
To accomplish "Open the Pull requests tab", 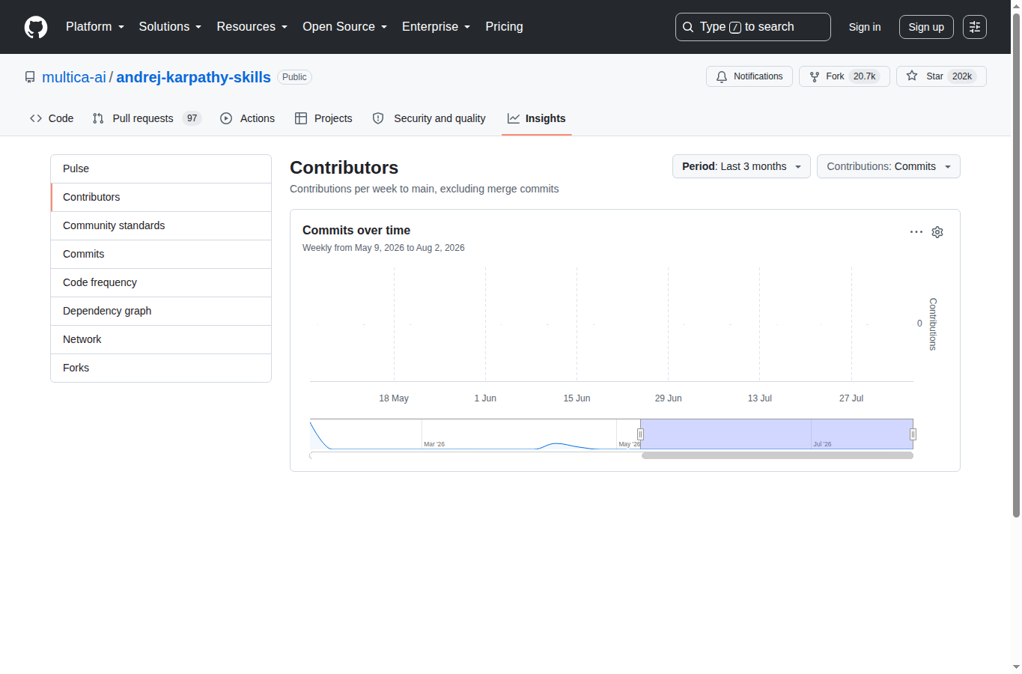I will pyautogui.click(x=147, y=118).
